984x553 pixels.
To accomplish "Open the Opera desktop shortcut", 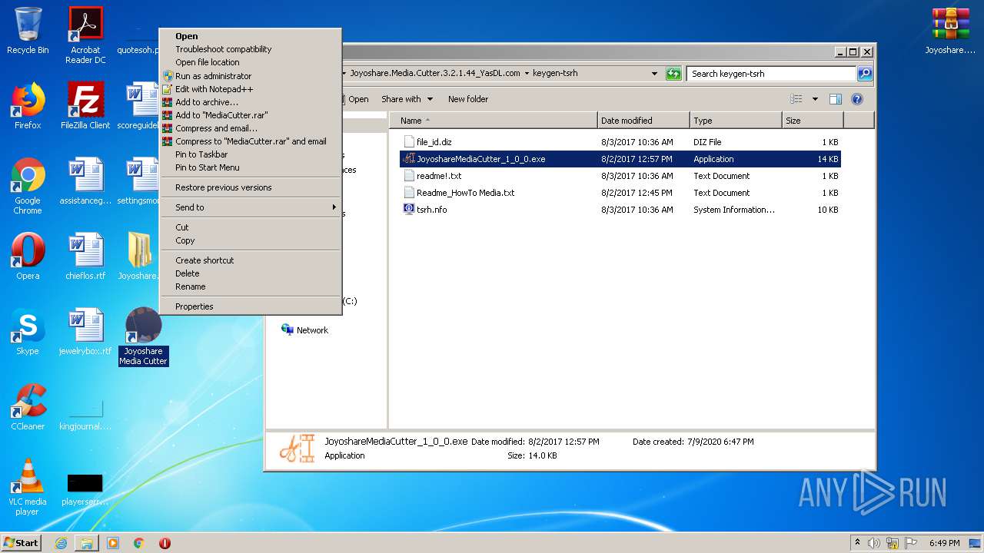I will (x=28, y=257).
